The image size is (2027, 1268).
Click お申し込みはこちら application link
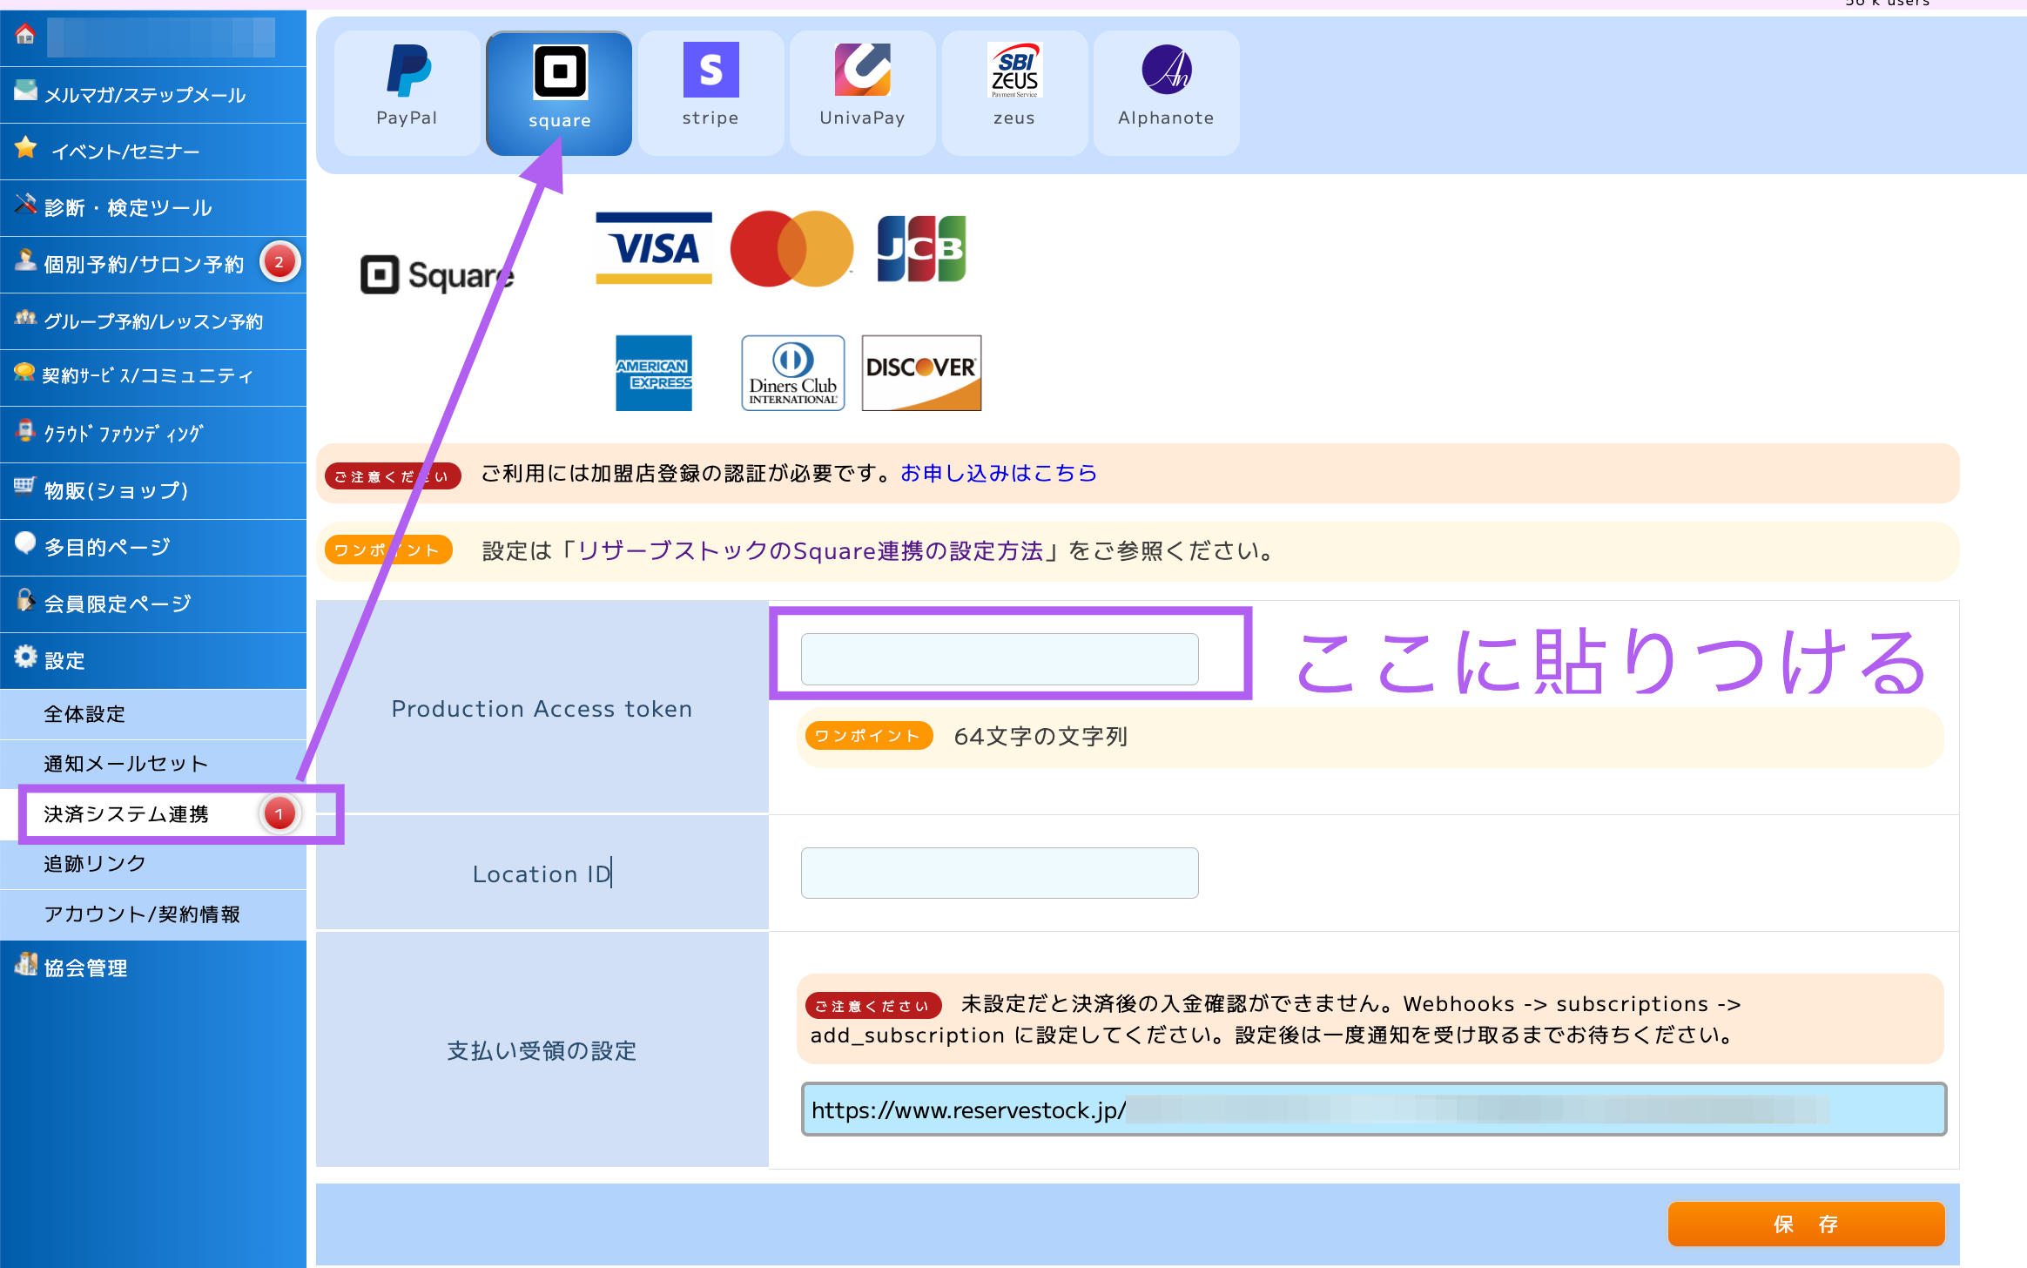(x=999, y=473)
